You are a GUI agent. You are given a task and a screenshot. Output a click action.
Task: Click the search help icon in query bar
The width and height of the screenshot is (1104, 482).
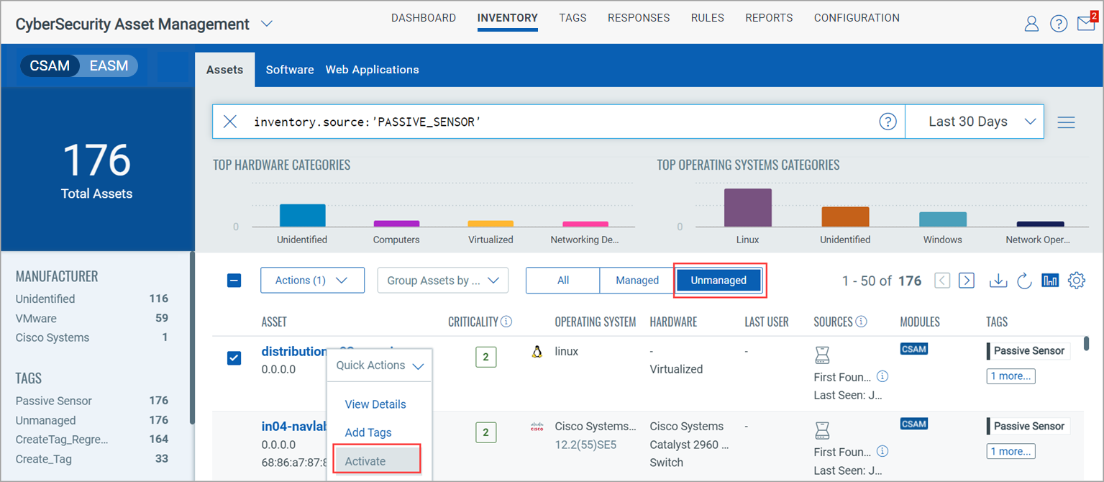[x=888, y=122]
